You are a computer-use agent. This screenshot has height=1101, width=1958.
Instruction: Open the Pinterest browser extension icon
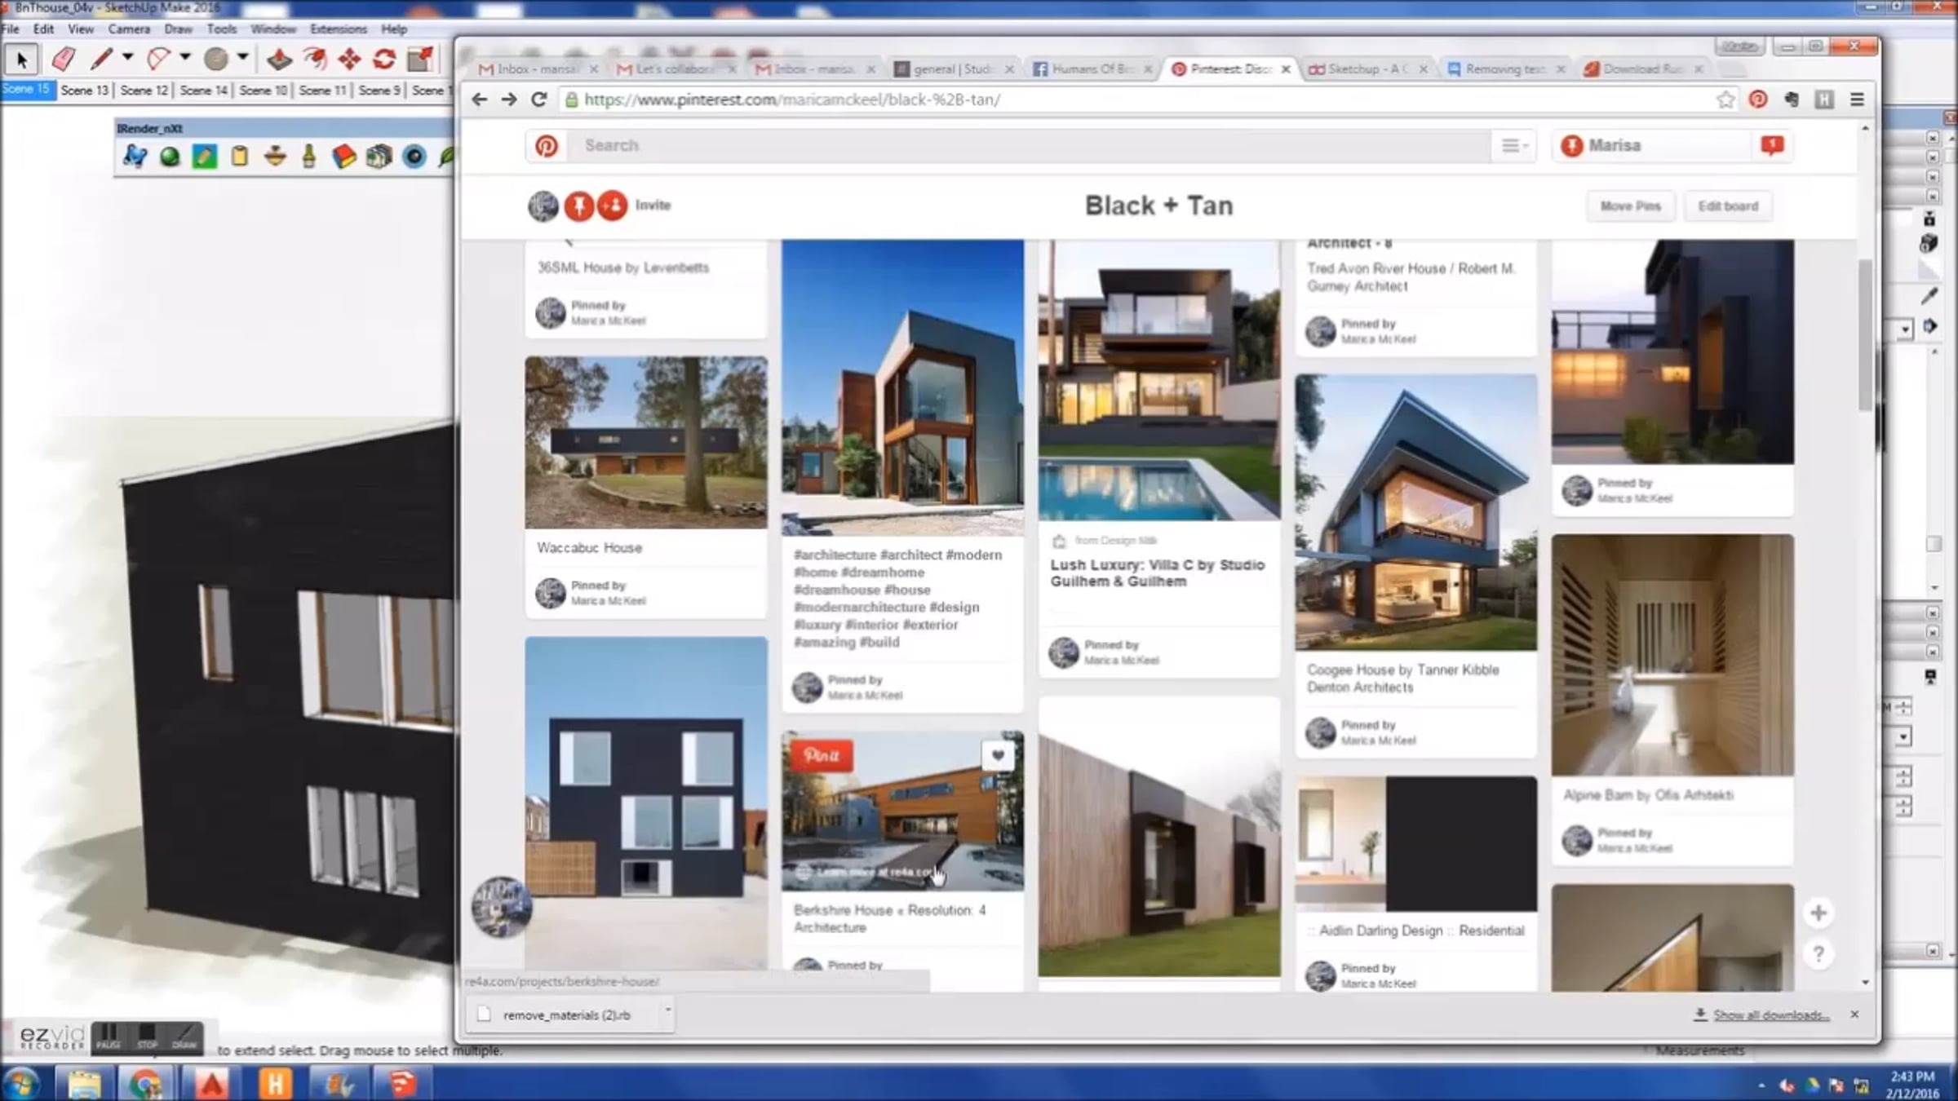click(1758, 99)
